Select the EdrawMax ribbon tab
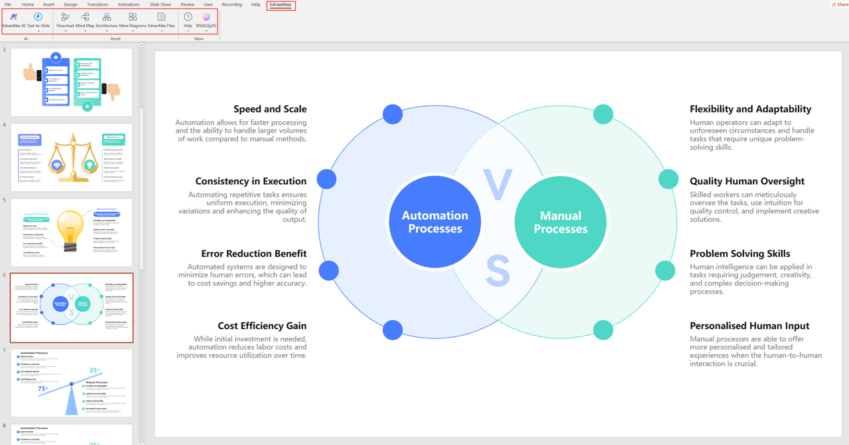The width and height of the screenshot is (849, 445). click(x=281, y=5)
